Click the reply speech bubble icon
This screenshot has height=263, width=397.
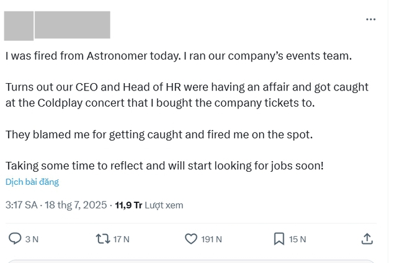click(15, 239)
